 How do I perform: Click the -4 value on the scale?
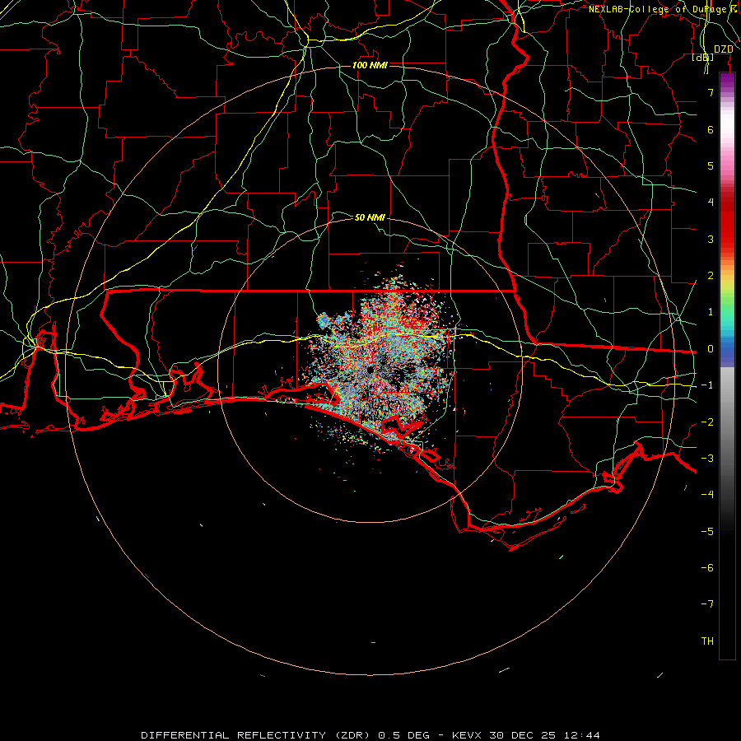[x=707, y=495]
